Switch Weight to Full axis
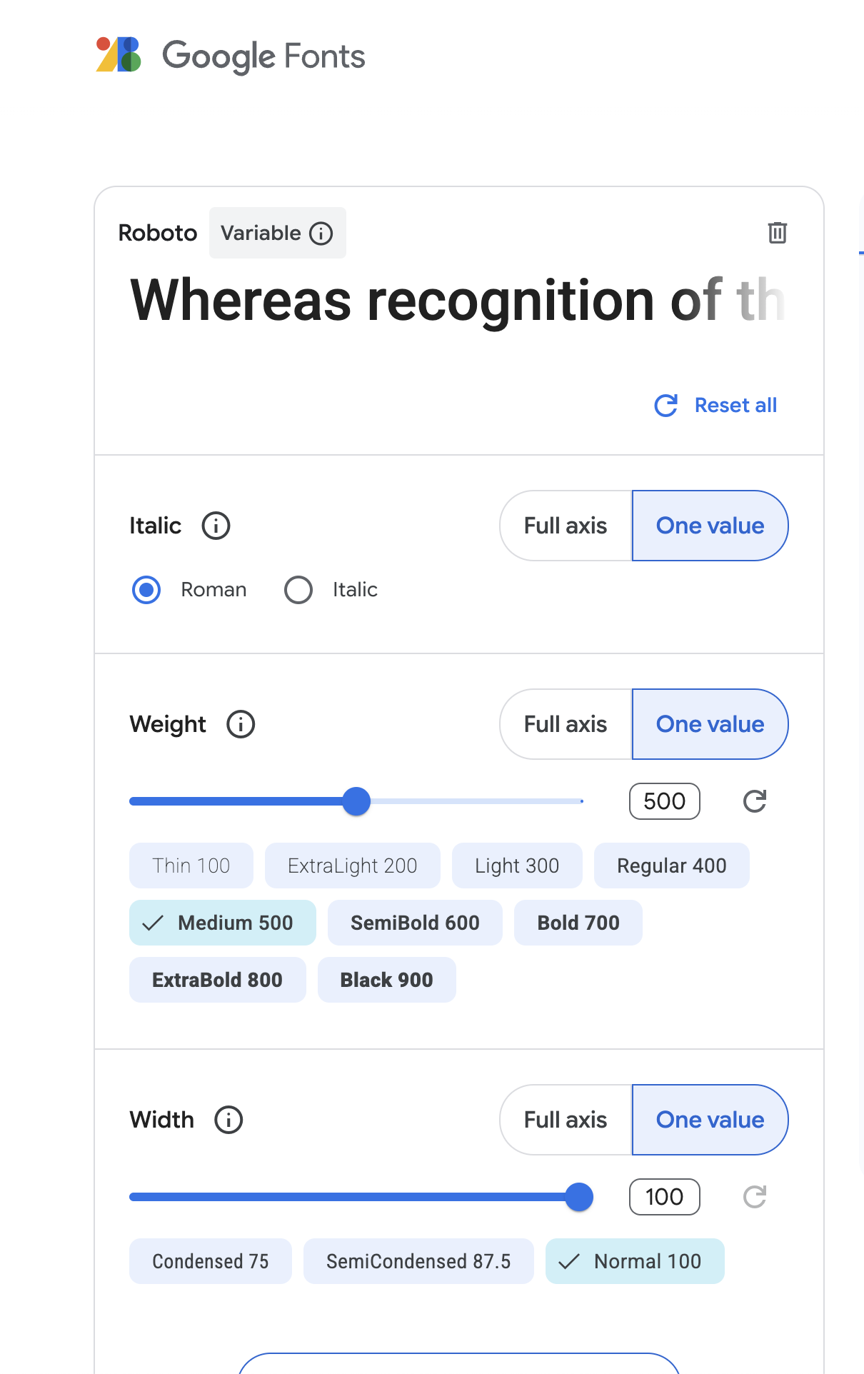The height and width of the screenshot is (1374, 864). click(566, 724)
